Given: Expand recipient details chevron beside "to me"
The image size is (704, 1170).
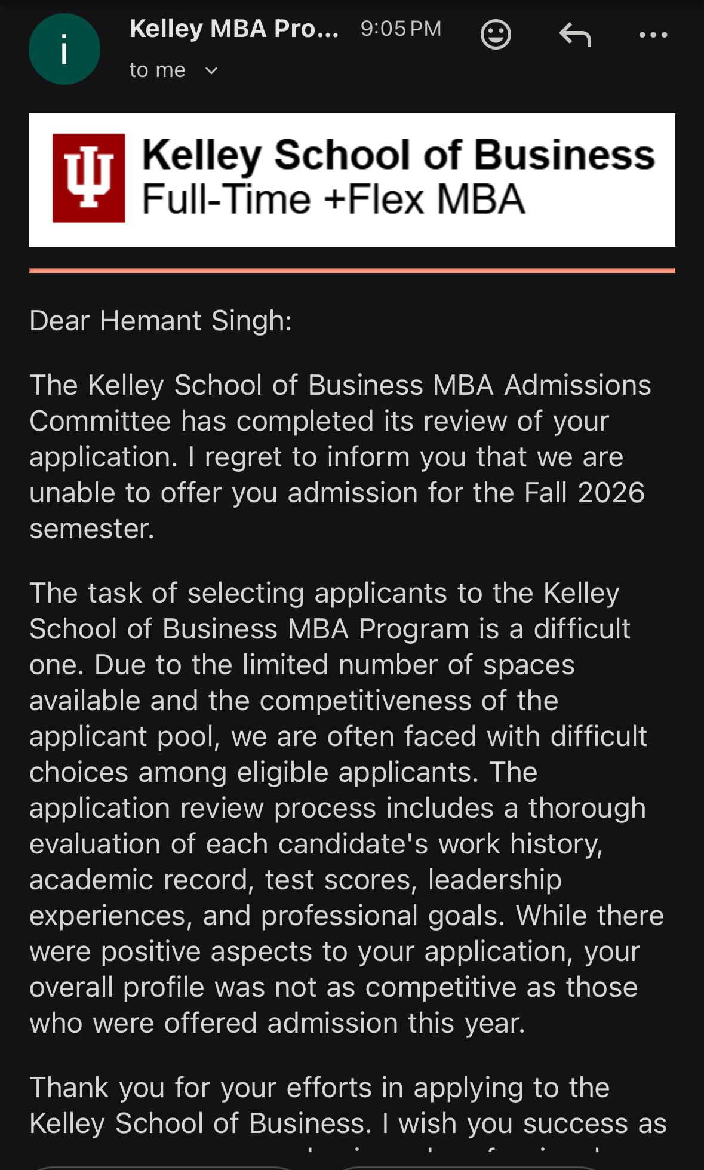Looking at the screenshot, I should (x=211, y=71).
